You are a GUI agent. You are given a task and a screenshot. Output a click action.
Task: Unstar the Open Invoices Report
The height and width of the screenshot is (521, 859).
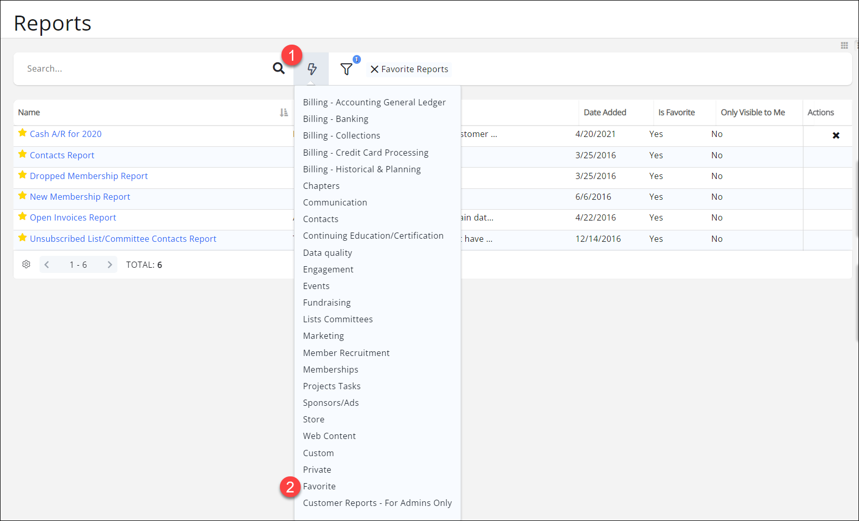click(x=22, y=216)
